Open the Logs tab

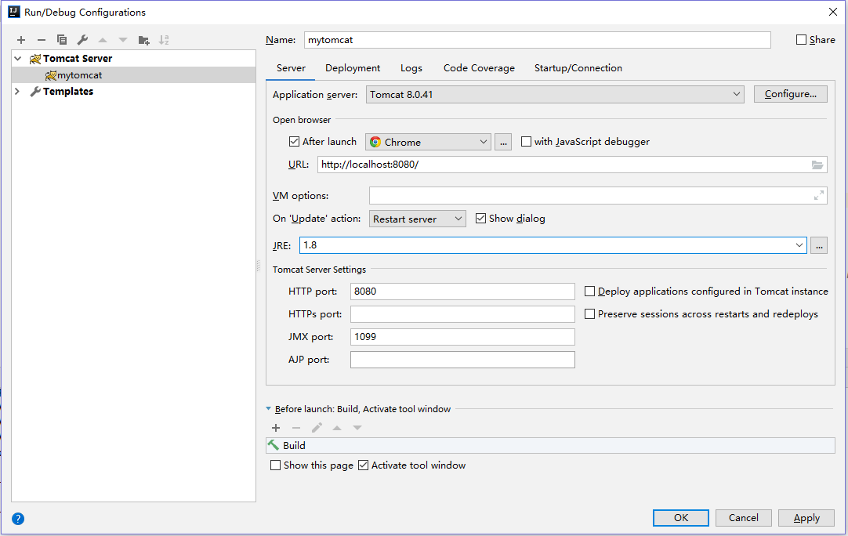click(411, 68)
